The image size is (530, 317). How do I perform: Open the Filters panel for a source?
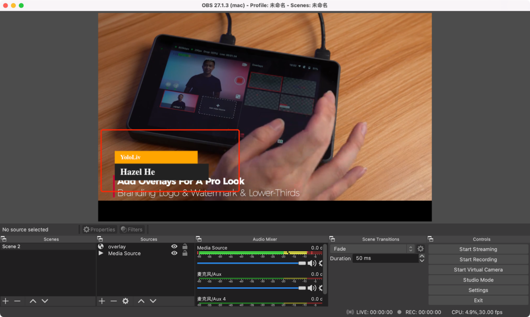(x=132, y=229)
